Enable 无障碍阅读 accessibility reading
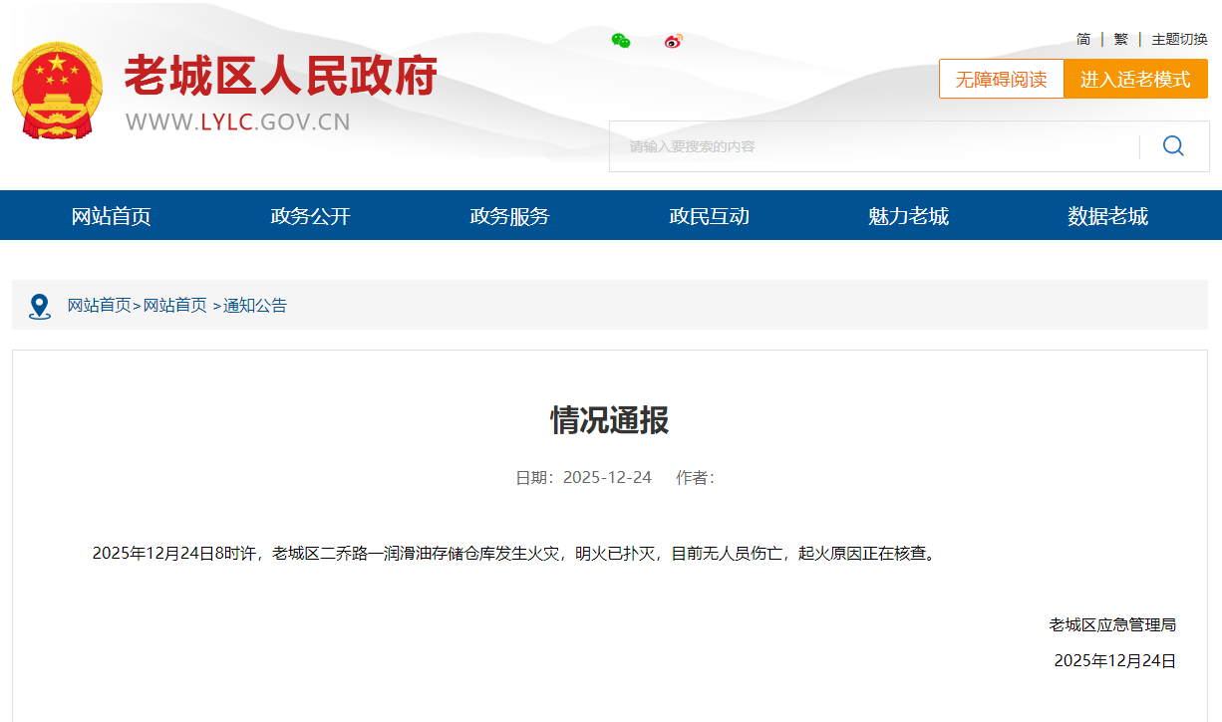 (x=1001, y=80)
